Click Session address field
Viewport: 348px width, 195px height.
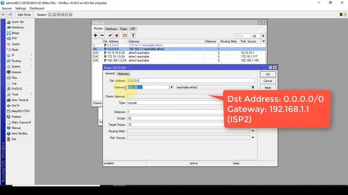pyautogui.click(x=60, y=15)
